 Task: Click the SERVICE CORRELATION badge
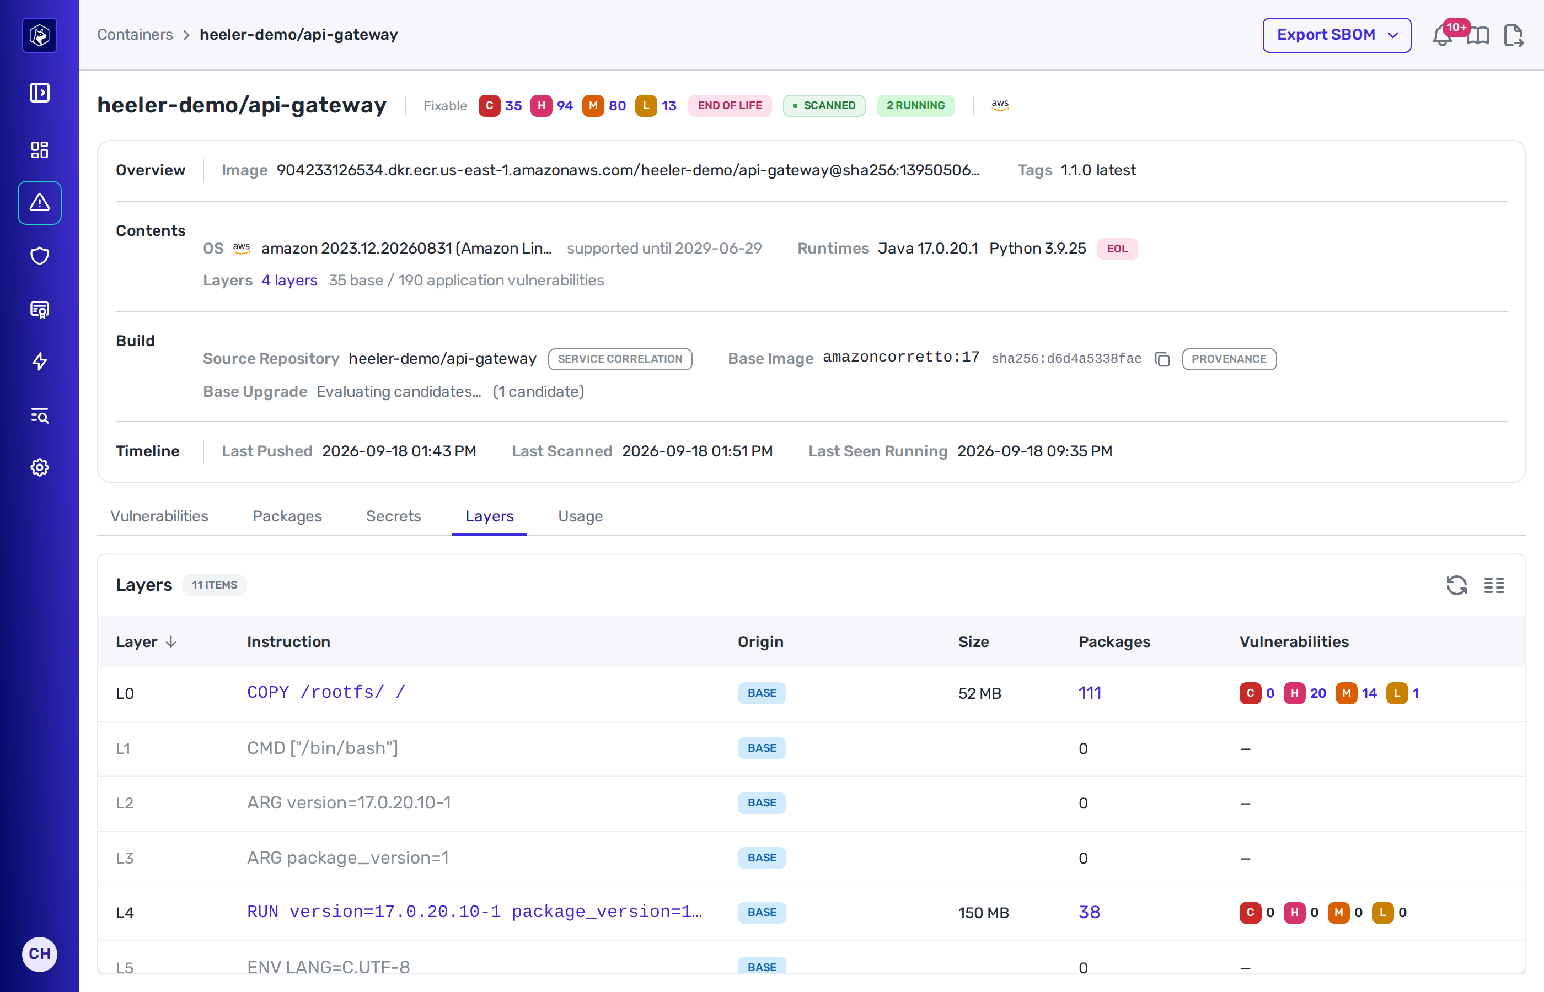(x=620, y=359)
